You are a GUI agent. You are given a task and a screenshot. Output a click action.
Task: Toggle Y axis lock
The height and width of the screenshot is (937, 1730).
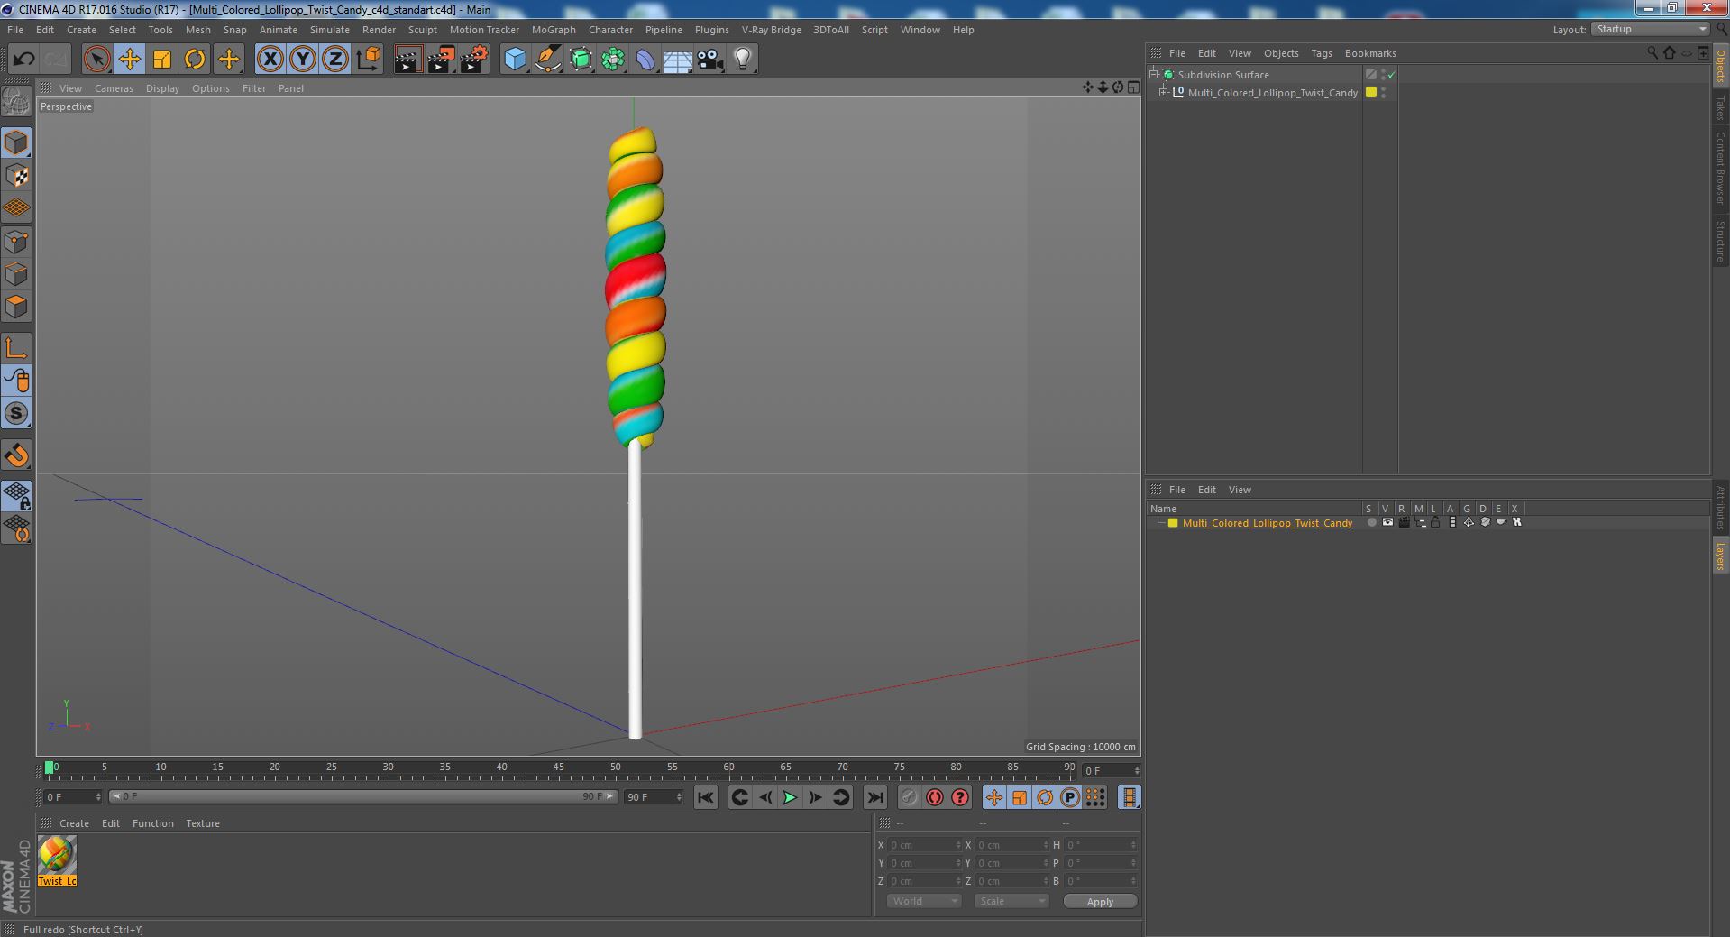click(x=303, y=60)
